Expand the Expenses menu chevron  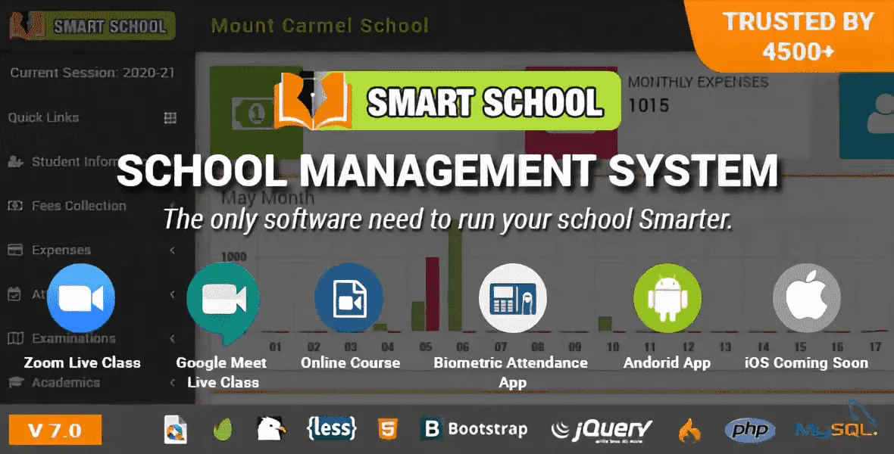coord(172,250)
